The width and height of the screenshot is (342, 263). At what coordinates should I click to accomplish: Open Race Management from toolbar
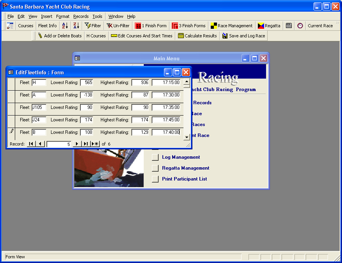[232, 26]
